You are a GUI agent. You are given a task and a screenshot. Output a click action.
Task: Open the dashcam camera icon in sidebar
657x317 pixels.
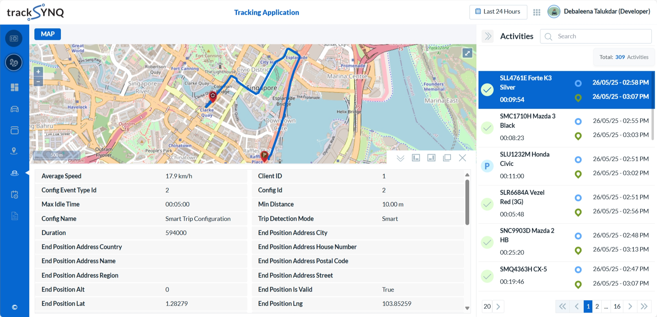coord(14,38)
